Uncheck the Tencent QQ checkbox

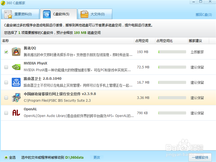[x=6, y=52]
